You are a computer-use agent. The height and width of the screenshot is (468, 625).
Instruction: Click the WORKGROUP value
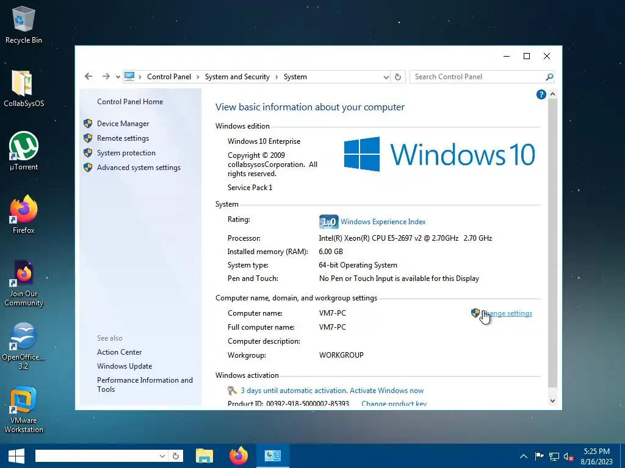(341, 355)
